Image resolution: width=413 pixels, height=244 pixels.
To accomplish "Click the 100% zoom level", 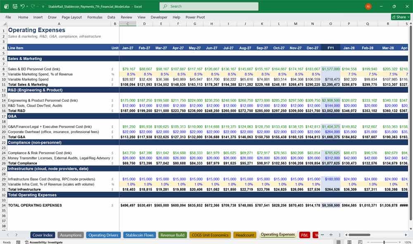I will coord(408,242).
